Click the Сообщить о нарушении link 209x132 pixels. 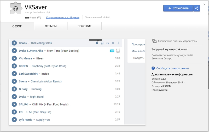172,68
